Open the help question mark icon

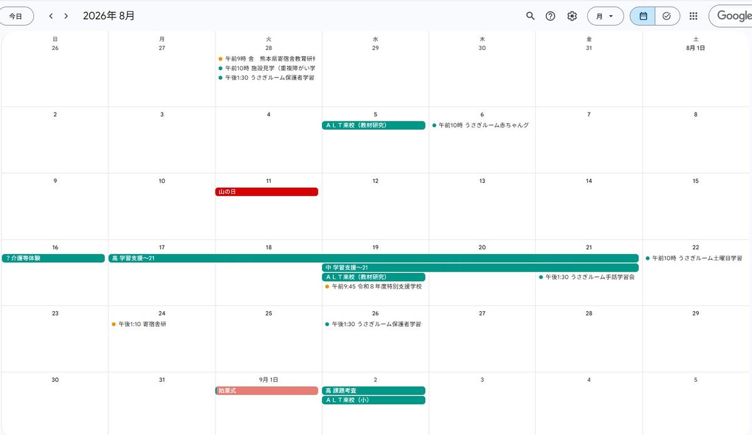551,16
